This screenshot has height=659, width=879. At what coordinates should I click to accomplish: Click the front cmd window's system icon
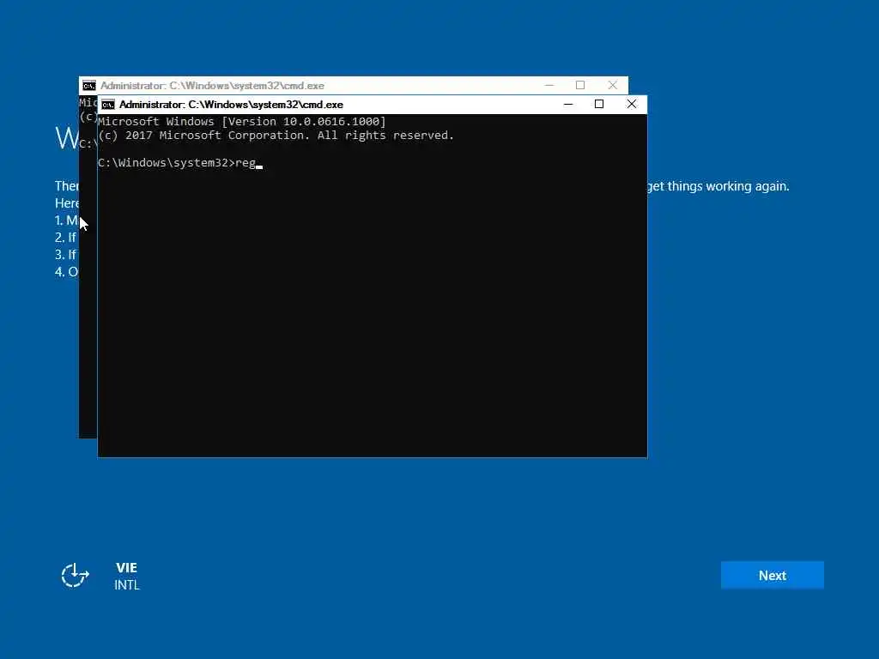coord(108,105)
